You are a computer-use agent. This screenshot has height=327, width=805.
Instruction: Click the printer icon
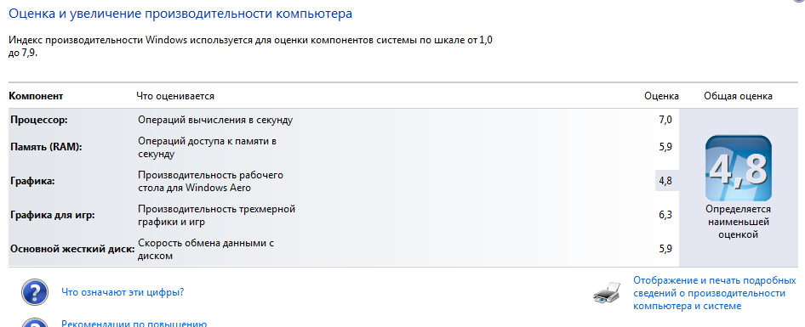point(609,293)
